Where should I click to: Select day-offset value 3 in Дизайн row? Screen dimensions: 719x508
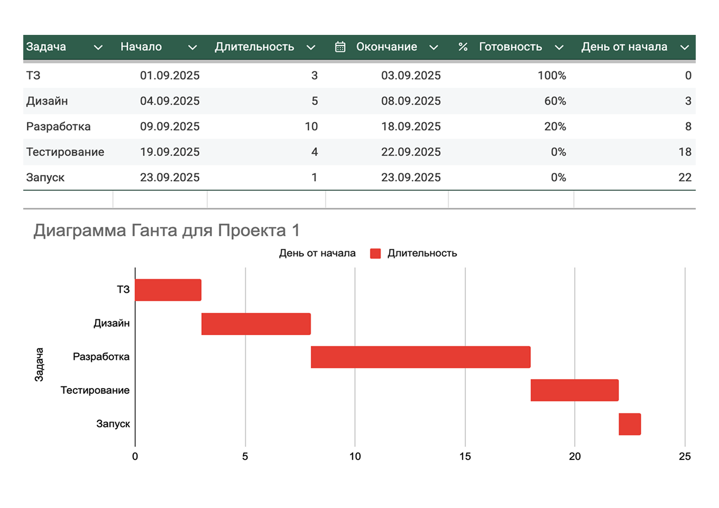point(688,101)
